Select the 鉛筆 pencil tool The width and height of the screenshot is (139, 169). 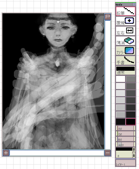(125, 11)
